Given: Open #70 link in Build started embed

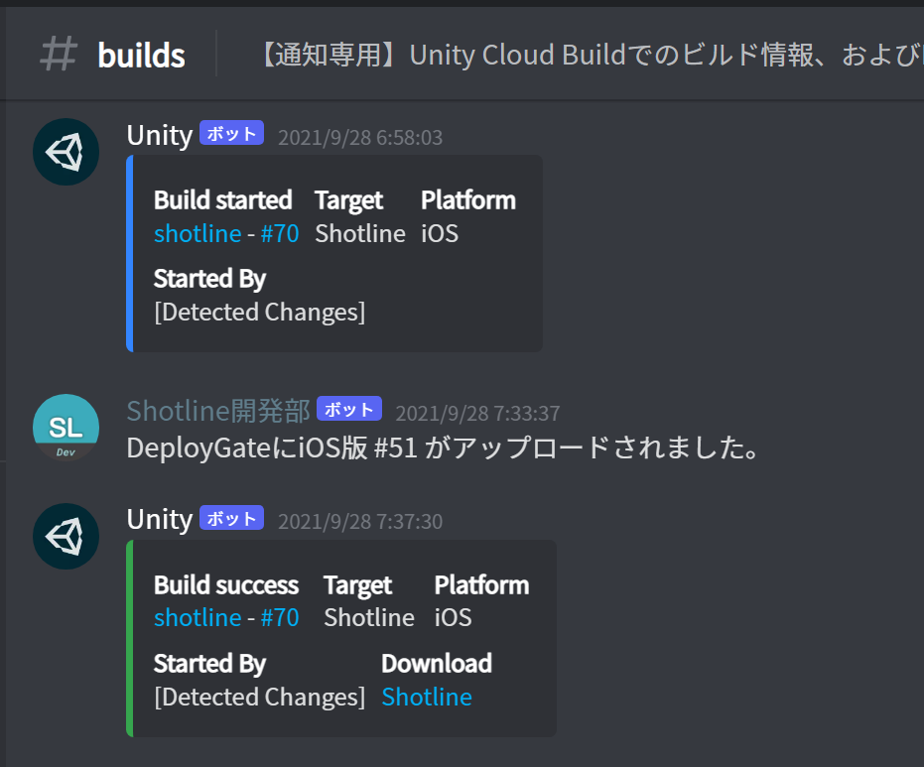Looking at the screenshot, I should pyautogui.click(x=280, y=234).
